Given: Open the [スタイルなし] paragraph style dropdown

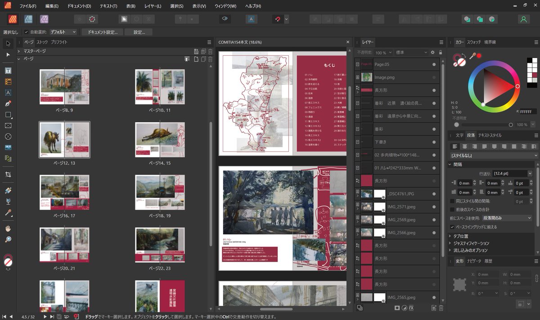Looking at the screenshot, I should point(494,156).
